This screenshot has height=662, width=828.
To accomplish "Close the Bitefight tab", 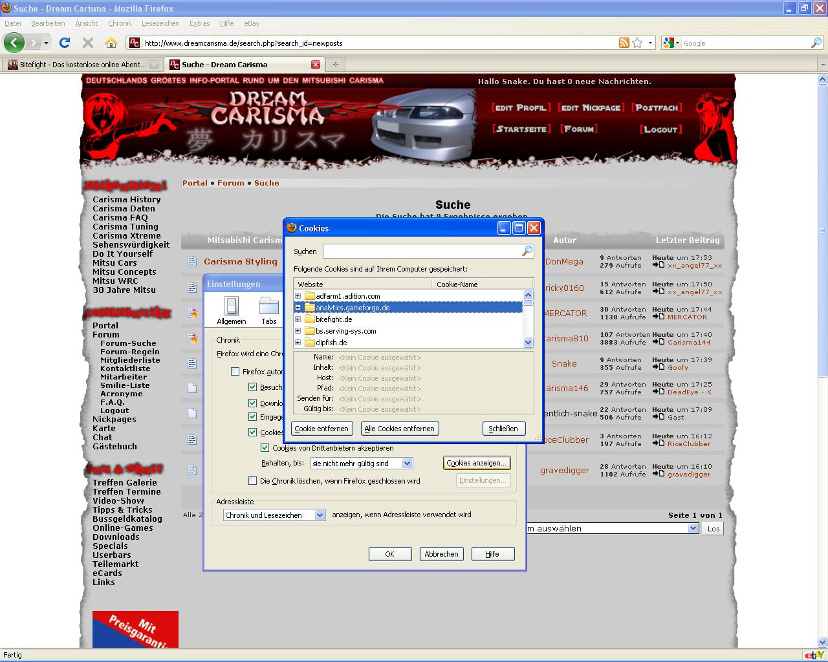I will pos(153,65).
